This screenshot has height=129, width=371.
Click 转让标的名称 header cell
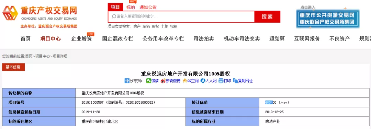pos(39,93)
